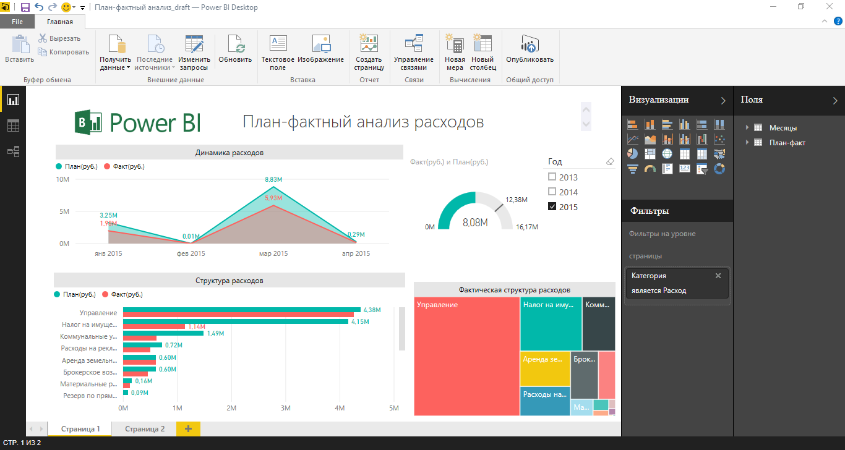Open the File menu
This screenshot has height=450, width=845.
(17, 20)
